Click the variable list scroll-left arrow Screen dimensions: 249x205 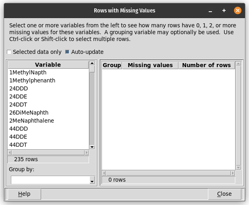tap(10, 153)
